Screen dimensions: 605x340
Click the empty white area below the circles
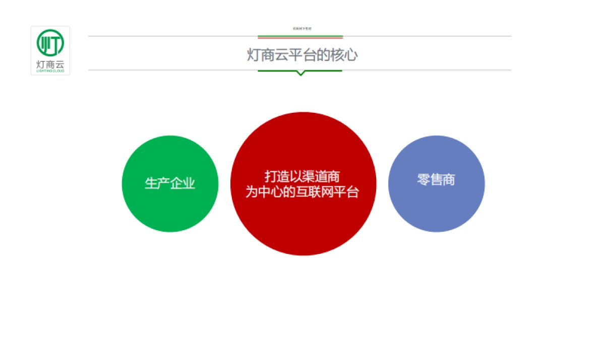point(302,297)
